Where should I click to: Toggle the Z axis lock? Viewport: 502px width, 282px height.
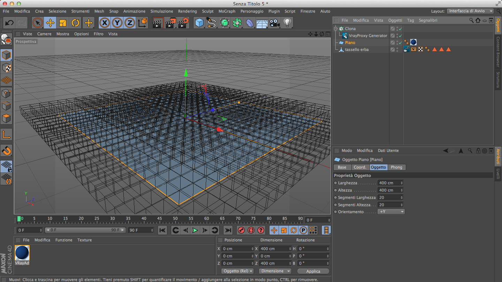(x=129, y=23)
